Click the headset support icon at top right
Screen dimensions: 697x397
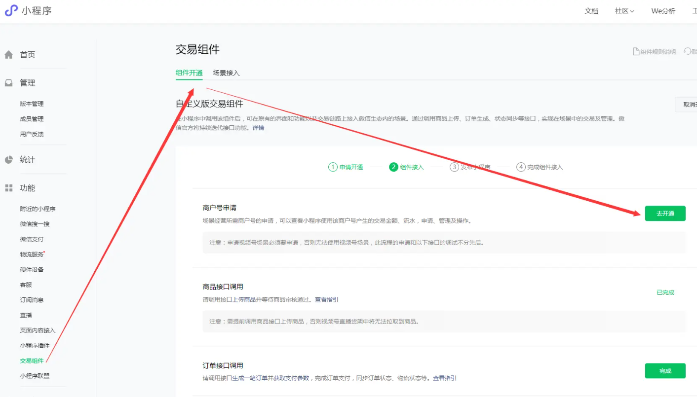click(687, 52)
